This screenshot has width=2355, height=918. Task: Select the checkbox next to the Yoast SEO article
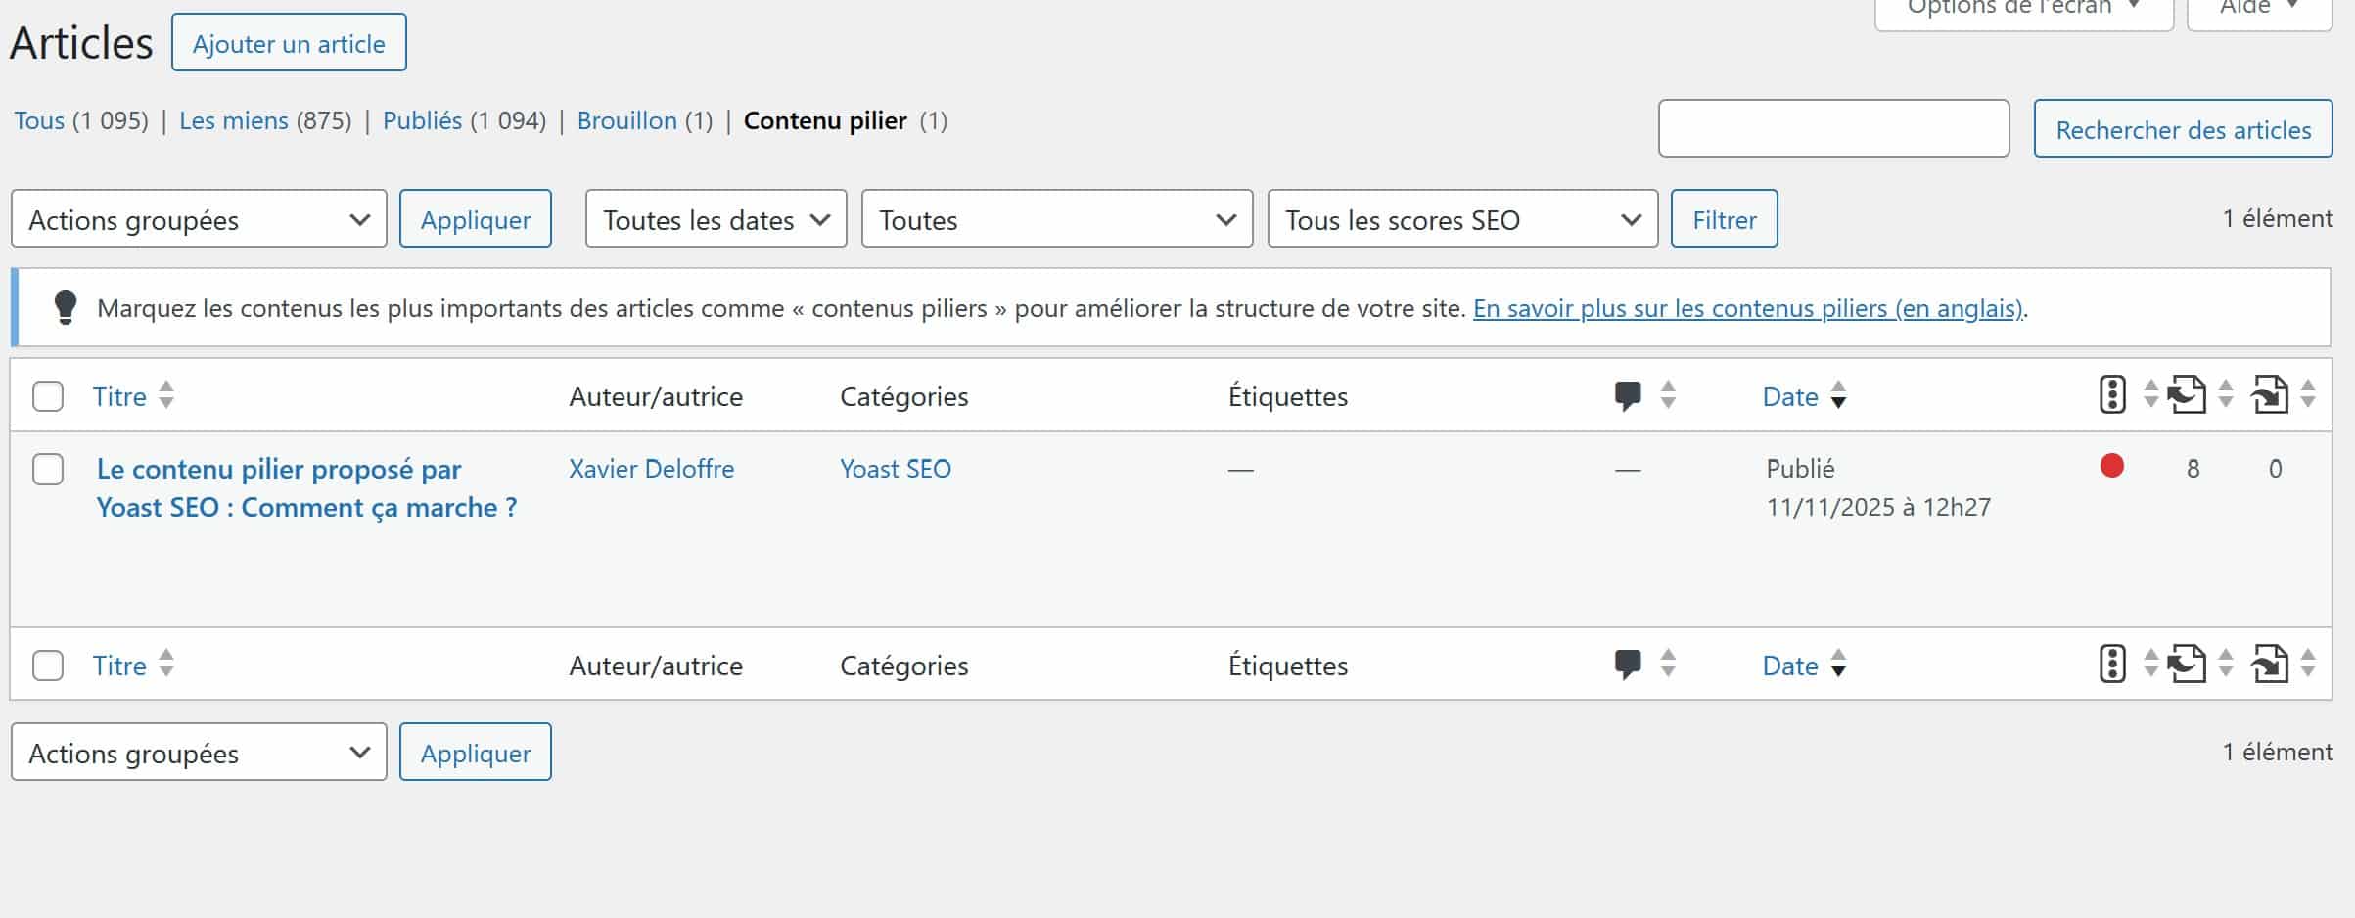(47, 469)
